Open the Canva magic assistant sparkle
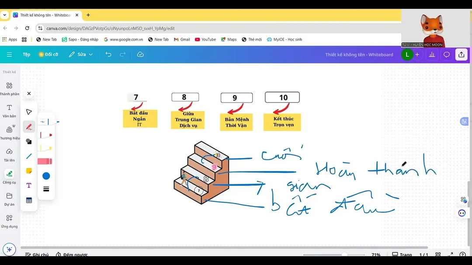The image size is (472, 265). 9,249
